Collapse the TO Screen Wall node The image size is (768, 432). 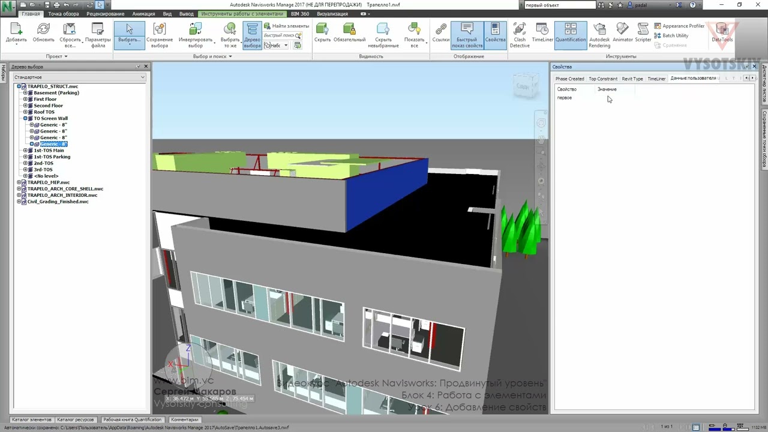coord(25,118)
